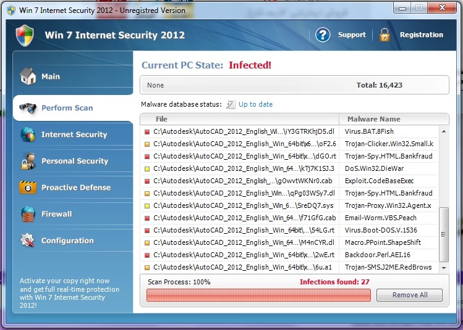The height and width of the screenshot is (330, 463).
Task: Click the Up to date link
Action: [x=255, y=104]
